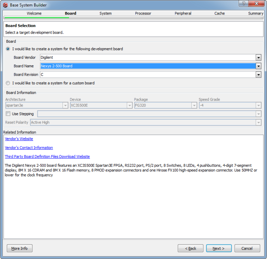Select the Board step tab
267x259 pixels.
pyautogui.click(x=70, y=13)
